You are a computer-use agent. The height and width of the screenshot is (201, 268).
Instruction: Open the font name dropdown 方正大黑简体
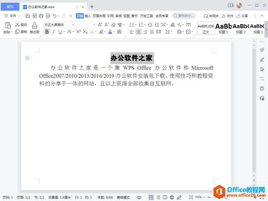[x=73, y=25]
